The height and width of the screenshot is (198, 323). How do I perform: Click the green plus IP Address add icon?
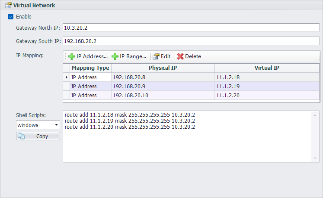click(x=72, y=56)
